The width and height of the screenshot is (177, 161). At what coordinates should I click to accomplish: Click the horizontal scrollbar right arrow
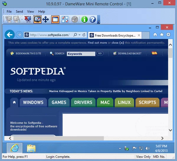[162, 138]
